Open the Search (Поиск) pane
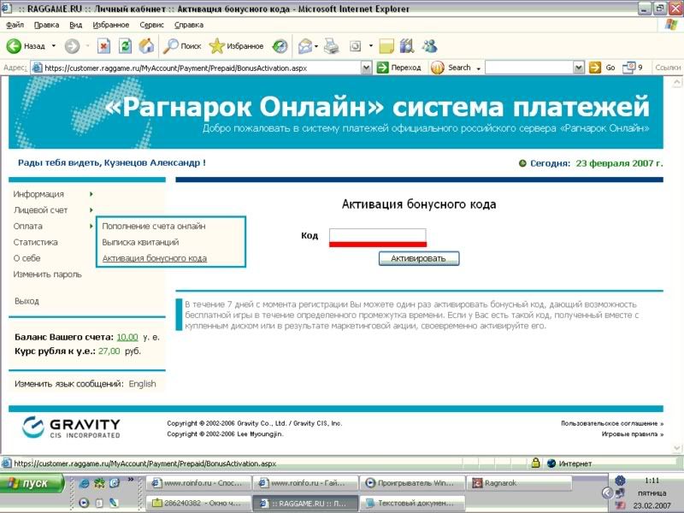The image size is (684, 513). coord(182,46)
